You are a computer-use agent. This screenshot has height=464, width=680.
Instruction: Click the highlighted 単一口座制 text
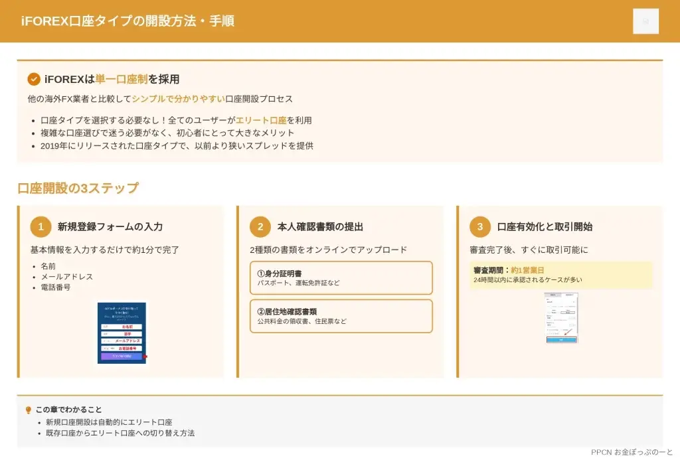pos(122,80)
